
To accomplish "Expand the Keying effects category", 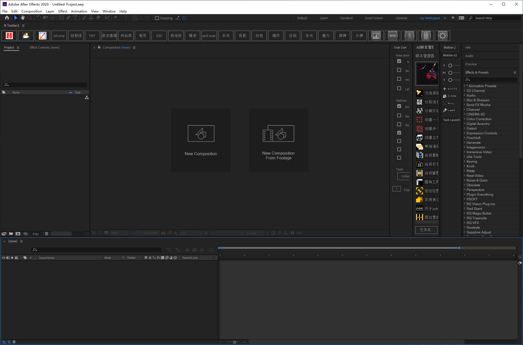I will (x=464, y=162).
